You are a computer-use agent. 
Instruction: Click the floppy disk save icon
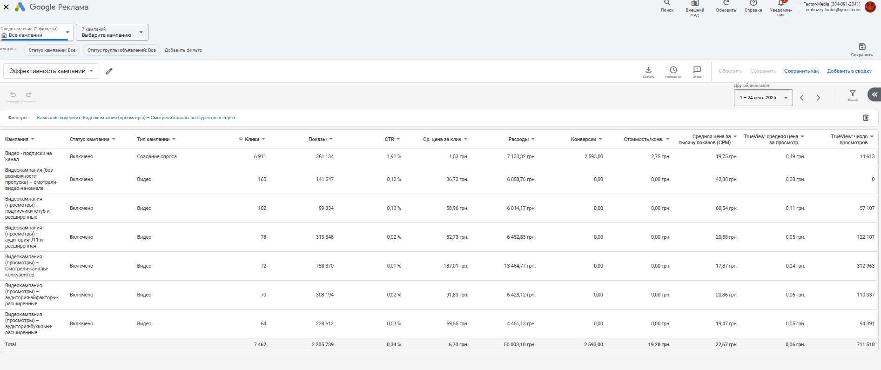862,47
